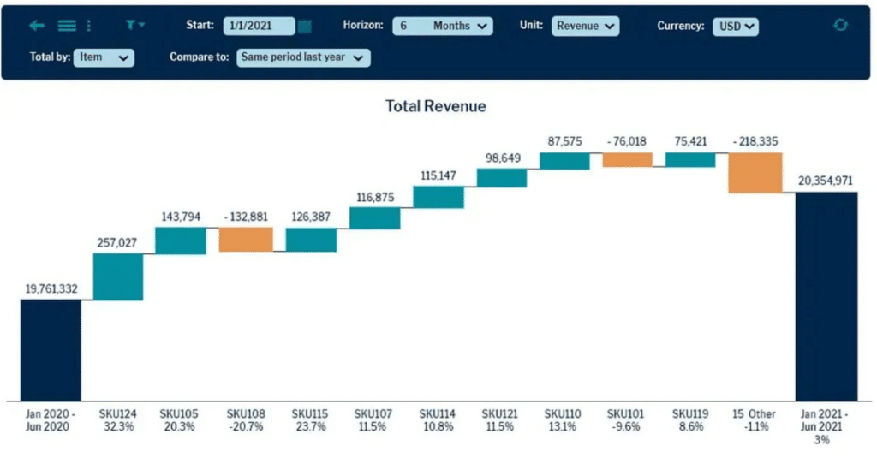Expand the Horizon Months dropdown
877x458 pixels.
(443, 26)
